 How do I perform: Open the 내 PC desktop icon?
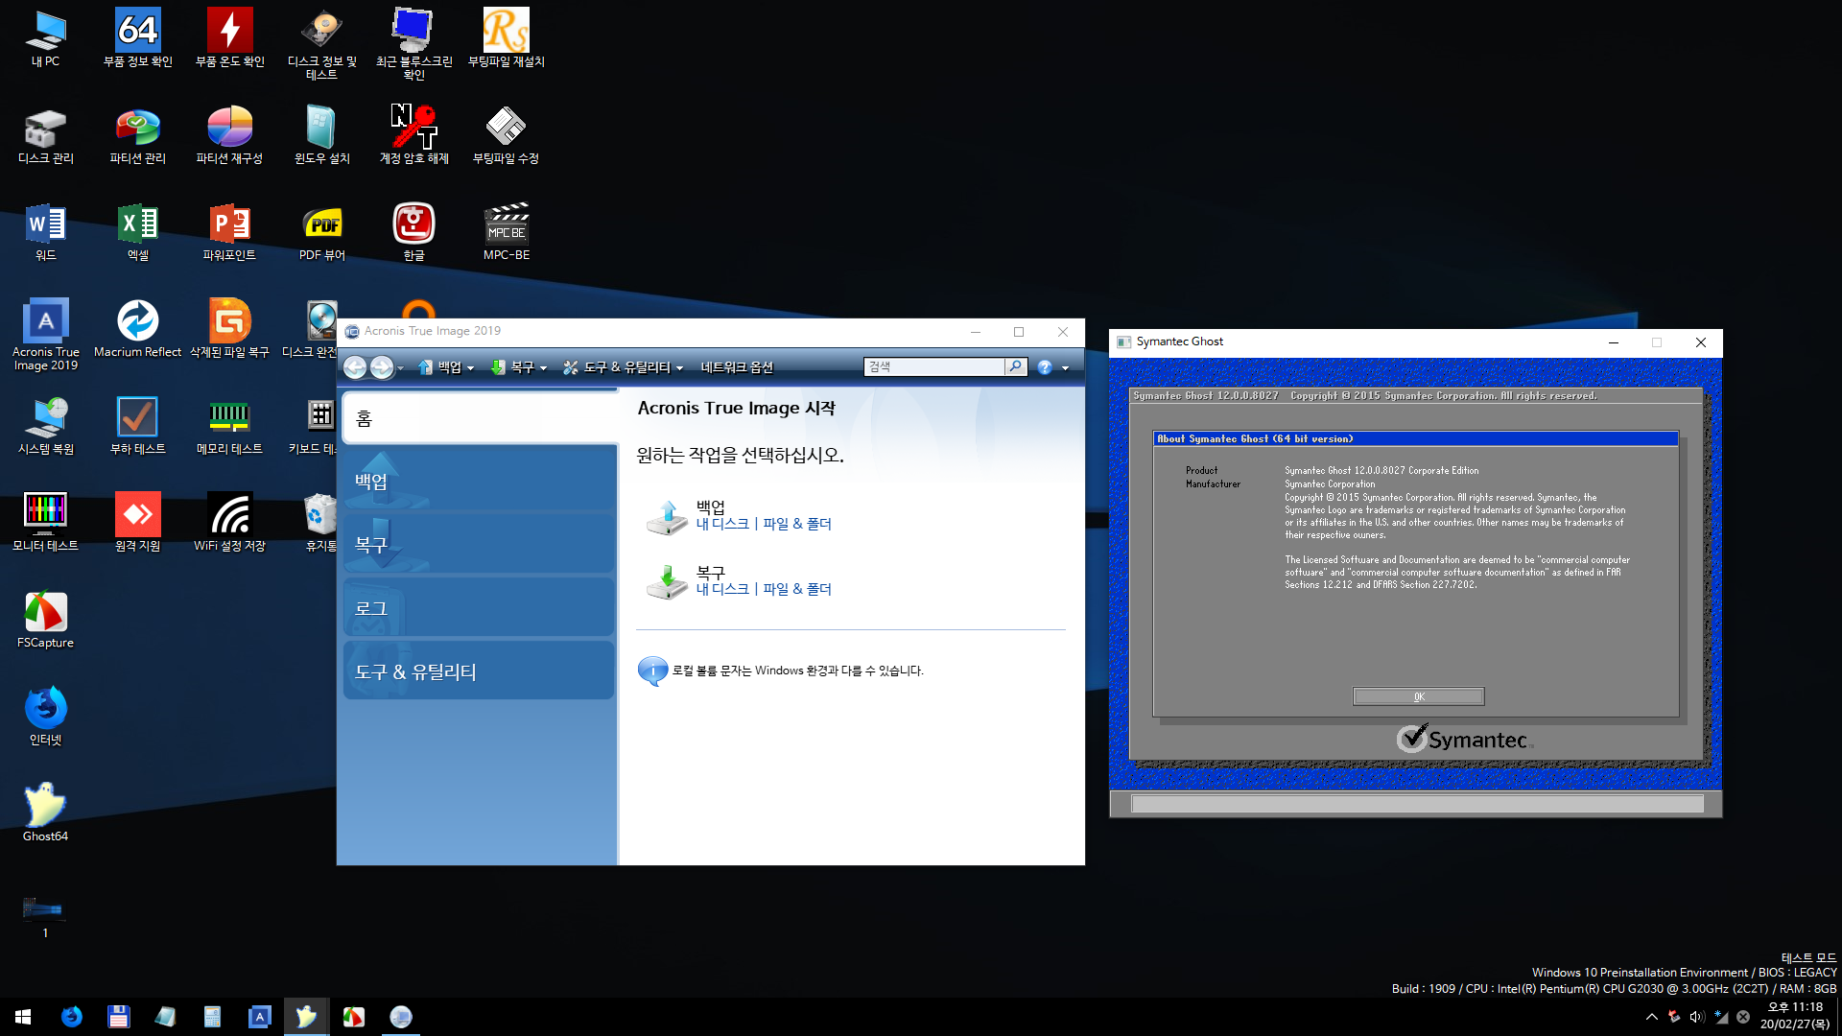(x=45, y=38)
